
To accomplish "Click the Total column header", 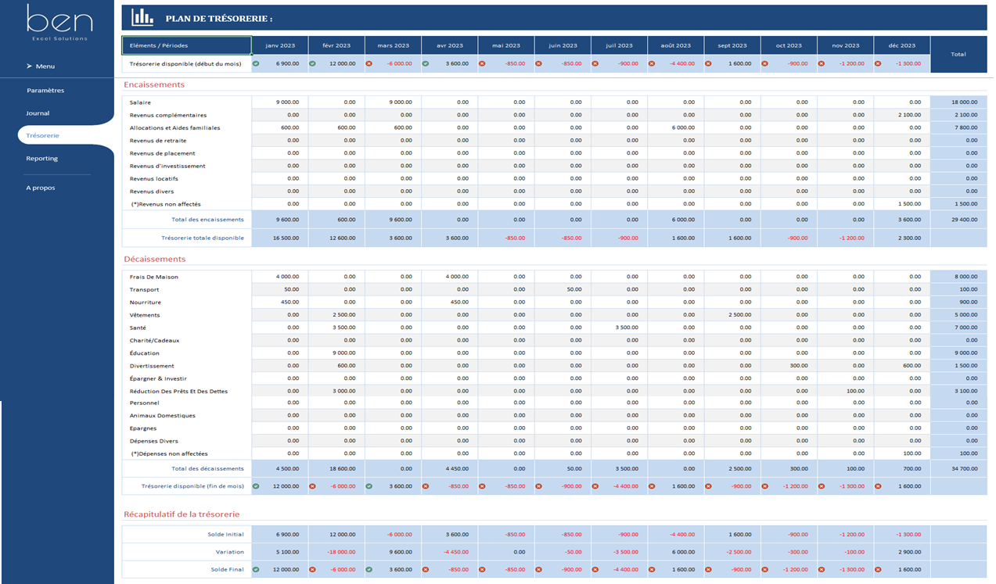I will pyautogui.click(x=958, y=55).
